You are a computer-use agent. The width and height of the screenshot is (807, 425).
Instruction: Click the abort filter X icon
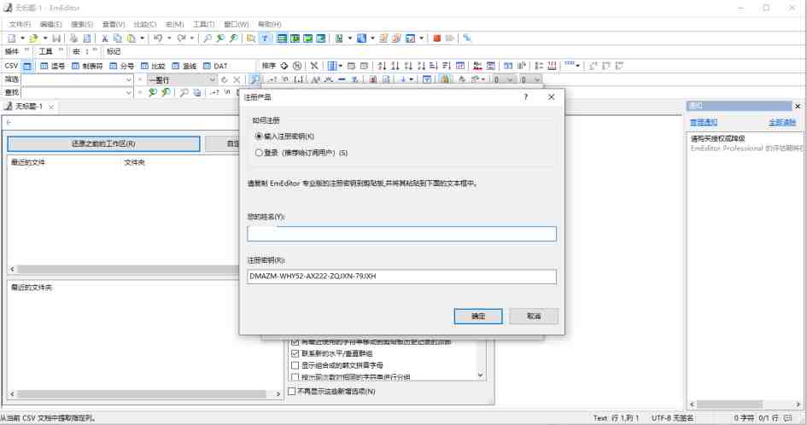point(237,79)
